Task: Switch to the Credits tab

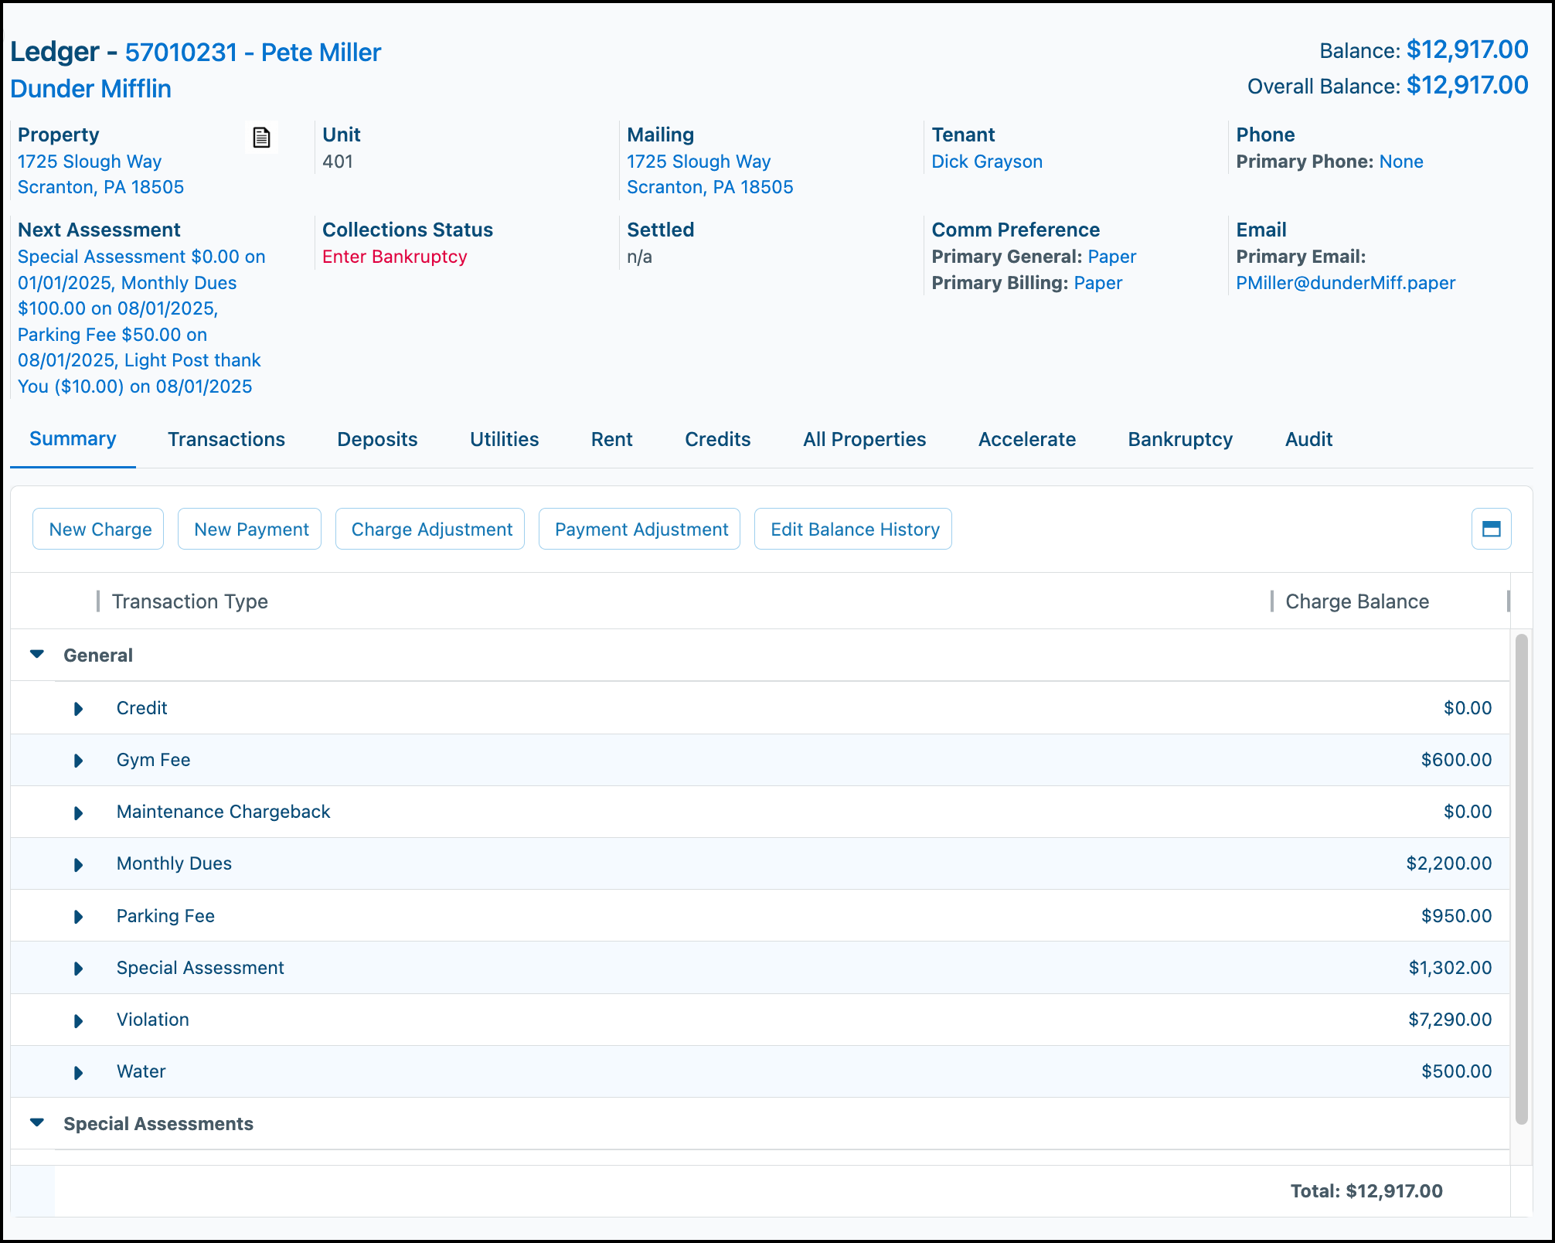Action: pos(717,439)
